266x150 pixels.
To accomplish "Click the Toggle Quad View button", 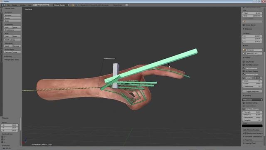I will [x=252, y=92].
